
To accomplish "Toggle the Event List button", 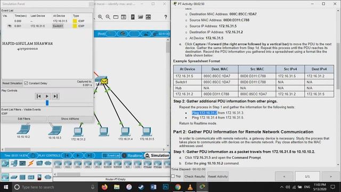I will [111, 155].
